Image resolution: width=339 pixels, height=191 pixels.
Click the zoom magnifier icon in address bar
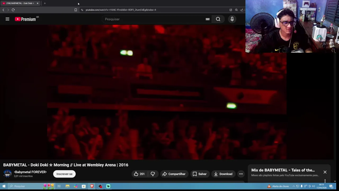(x=236, y=10)
